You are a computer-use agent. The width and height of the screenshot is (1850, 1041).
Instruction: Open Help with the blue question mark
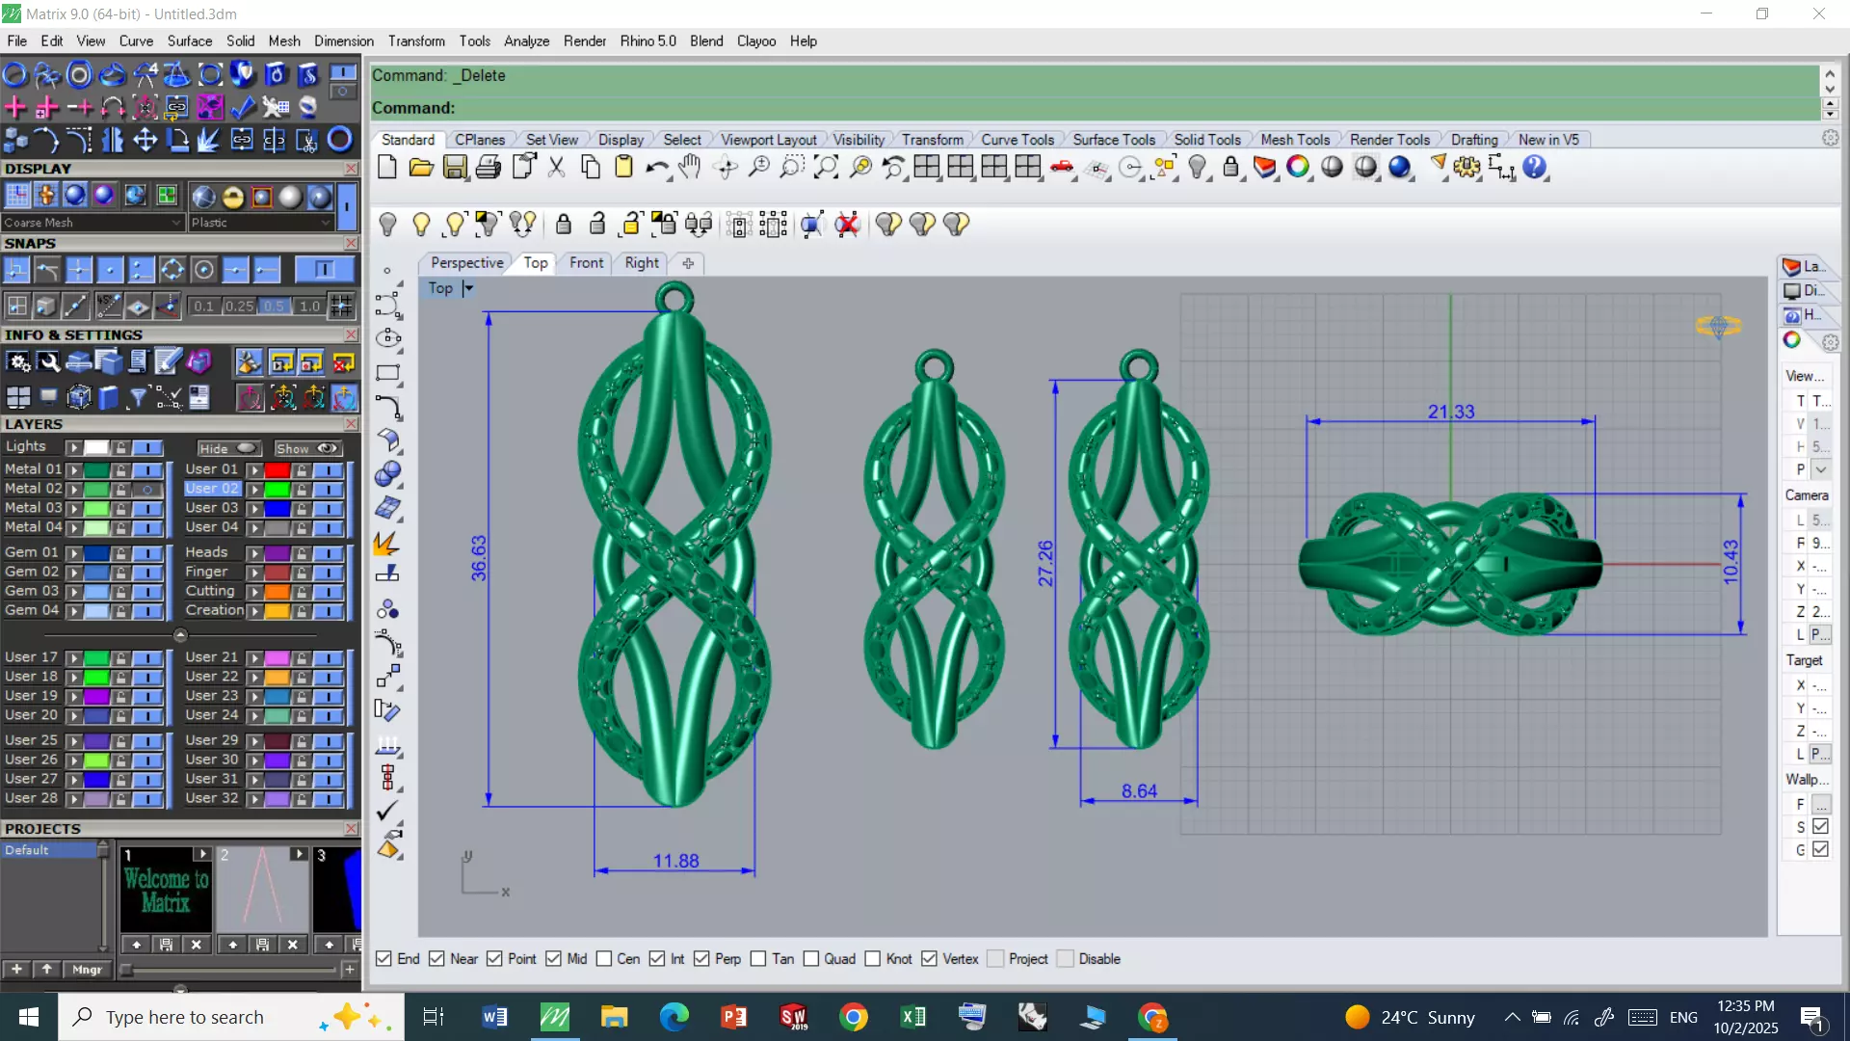(x=1534, y=168)
